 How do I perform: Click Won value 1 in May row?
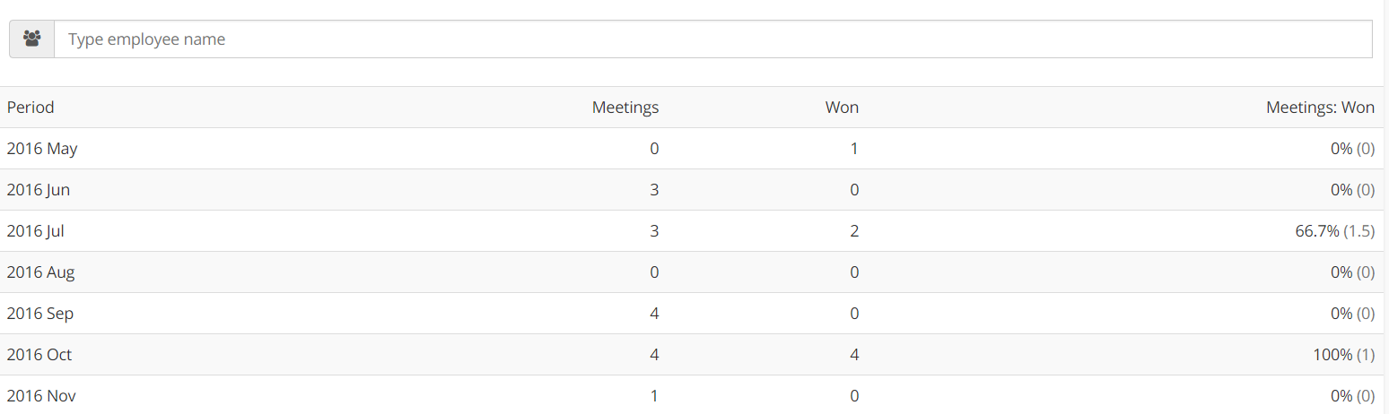tap(854, 149)
